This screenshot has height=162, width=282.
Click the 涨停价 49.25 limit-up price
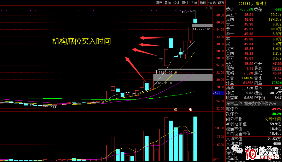pyautogui.click(x=277, y=109)
